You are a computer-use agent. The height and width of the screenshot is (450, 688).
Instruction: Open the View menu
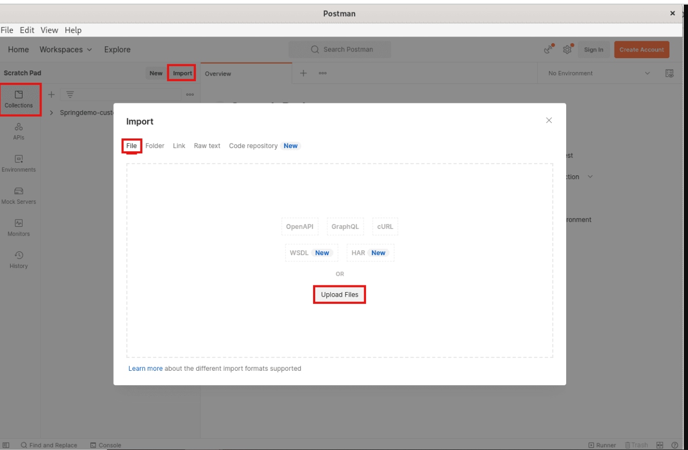(x=49, y=30)
